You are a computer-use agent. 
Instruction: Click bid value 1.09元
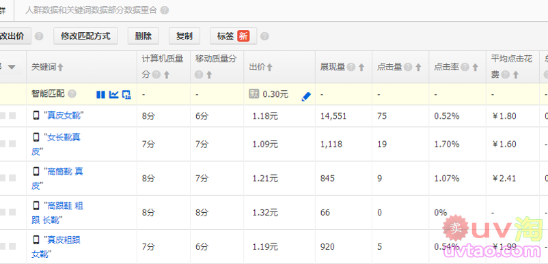[265, 144]
